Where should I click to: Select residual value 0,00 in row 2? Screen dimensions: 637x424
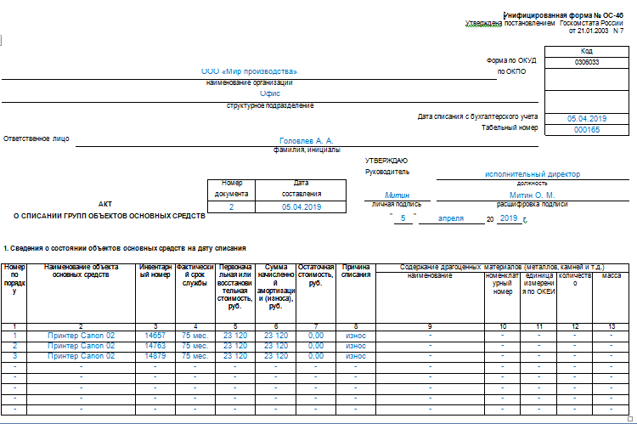tap(316, 346)
